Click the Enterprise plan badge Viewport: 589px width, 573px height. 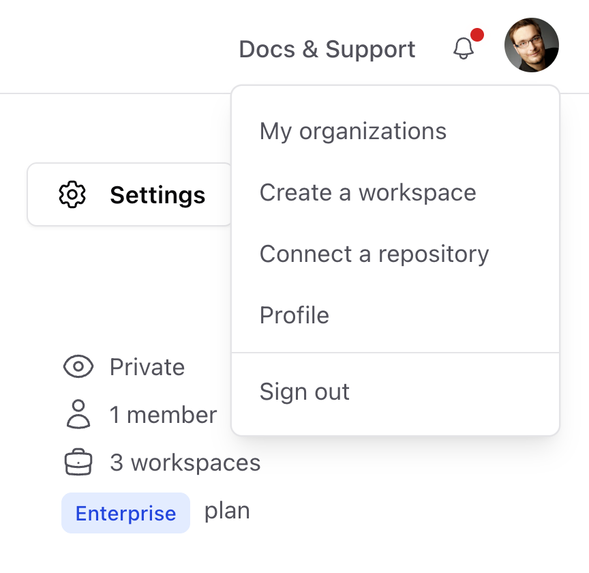pos(125,512)
